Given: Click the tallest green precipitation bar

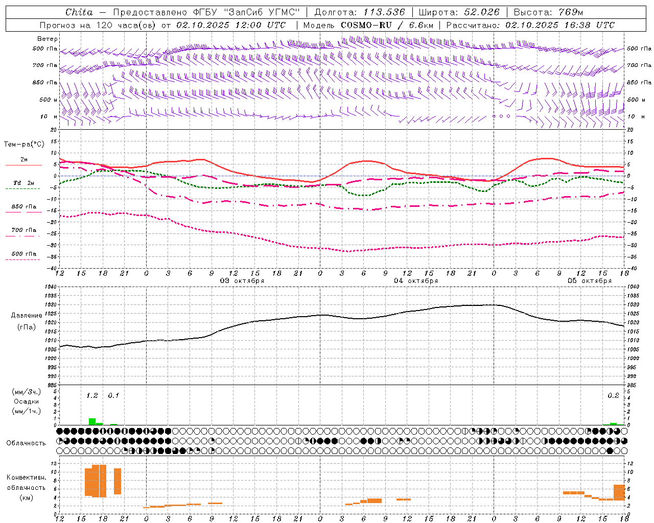Looking at the screenshot, I should (92, 422).
